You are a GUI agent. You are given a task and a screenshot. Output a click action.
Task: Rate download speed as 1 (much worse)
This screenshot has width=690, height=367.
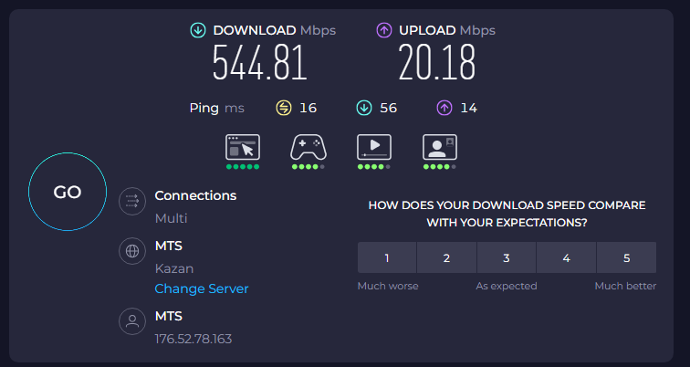click(387, 257)
